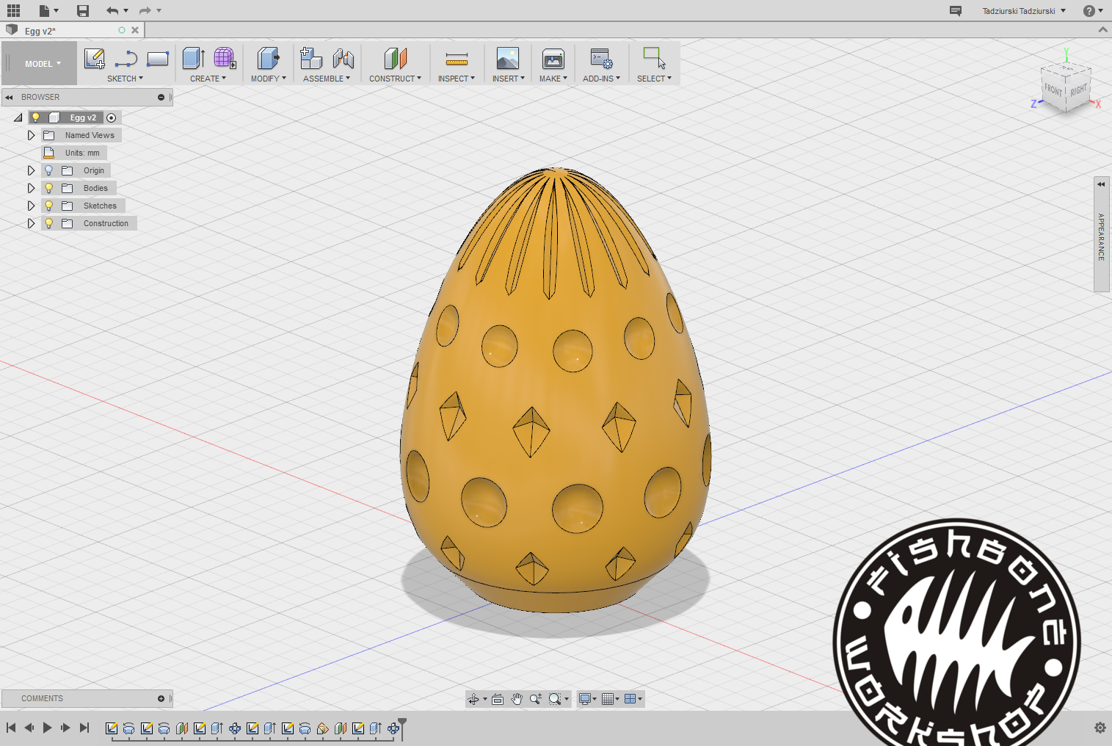The width and height of the screenshot is (1112, 746).
Task: Expand the Bodies folder
Action: click(x=31, y=188)
